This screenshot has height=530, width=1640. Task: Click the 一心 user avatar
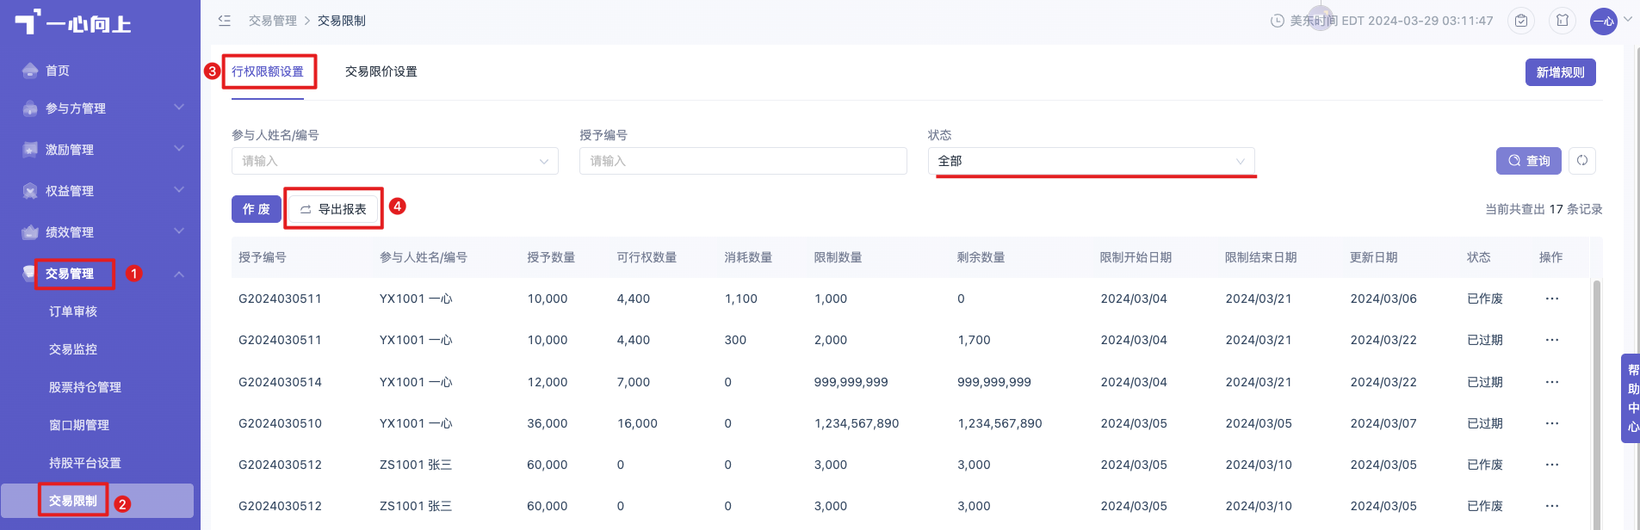pyautogui.click(x=1603, y=22)
